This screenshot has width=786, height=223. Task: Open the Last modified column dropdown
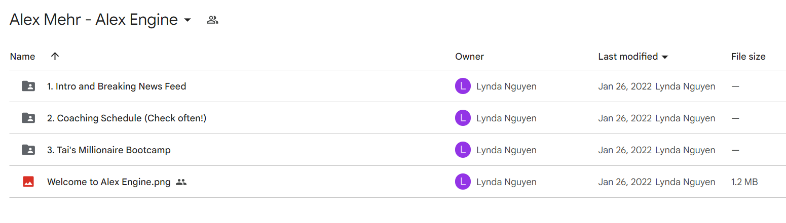point(665,57)
